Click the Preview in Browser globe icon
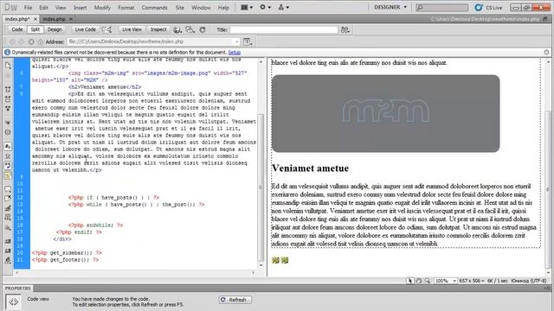554x311 pixels. (x=177, y=29)
